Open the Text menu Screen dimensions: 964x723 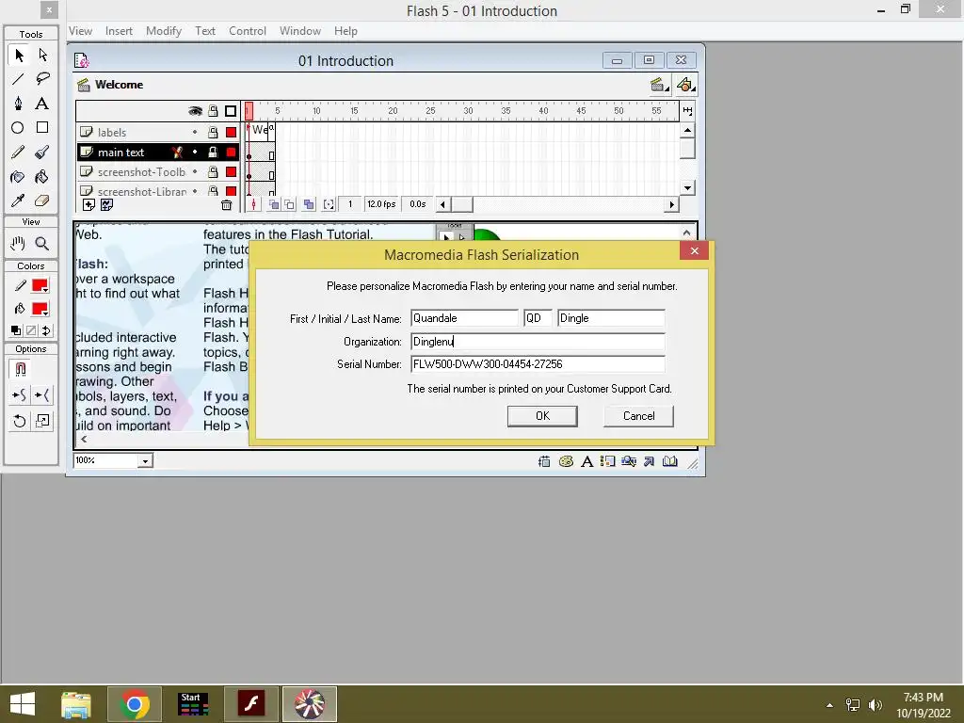click(205, 31)
